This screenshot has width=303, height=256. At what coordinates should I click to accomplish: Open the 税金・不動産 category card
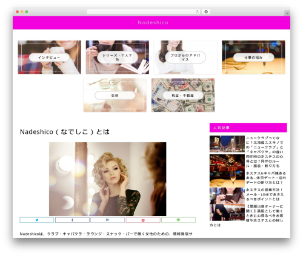183,95
